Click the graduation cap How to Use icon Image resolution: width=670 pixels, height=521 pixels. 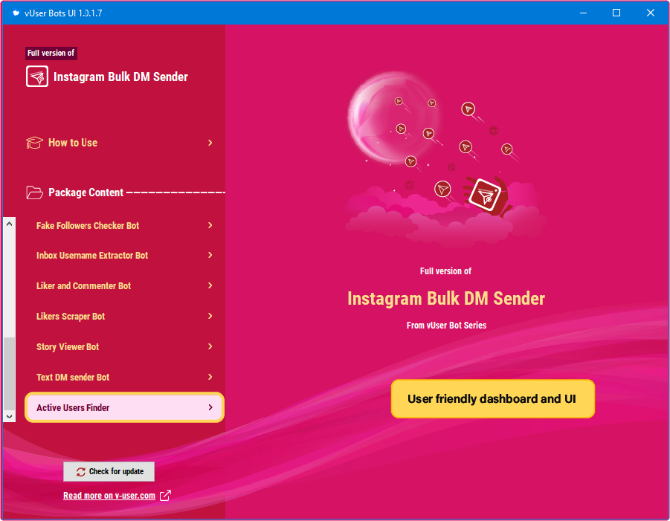(x=34, y=143)
